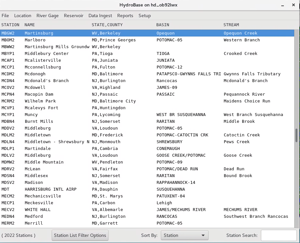
Task: Select MDLM2 Middletown station
Action: click(x=147, y=135)
